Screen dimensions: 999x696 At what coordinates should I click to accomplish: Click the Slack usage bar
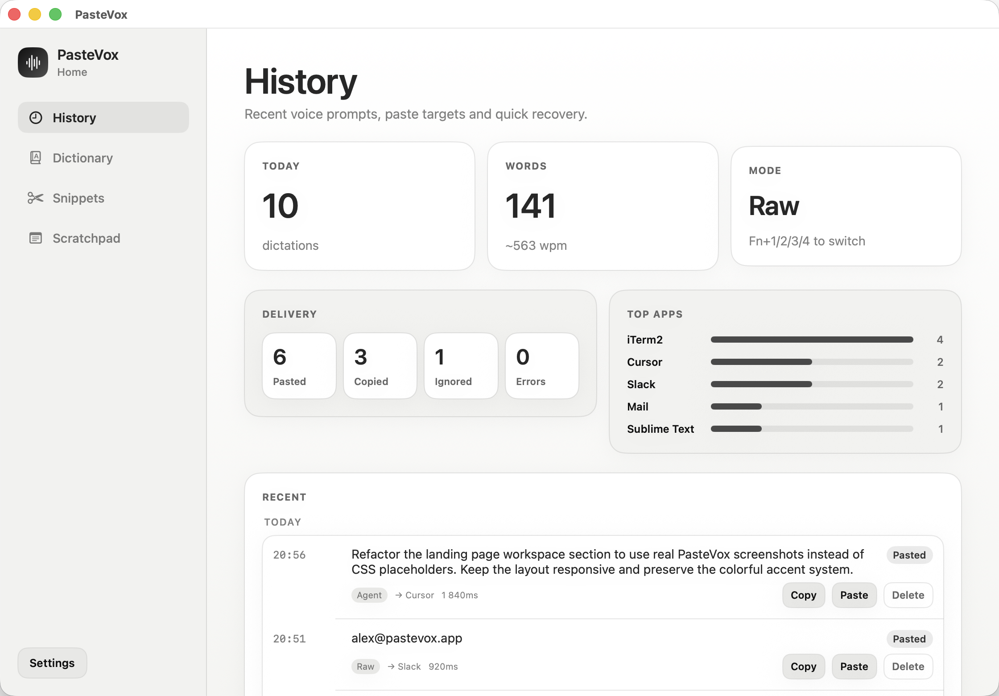(x=812, y=384)
